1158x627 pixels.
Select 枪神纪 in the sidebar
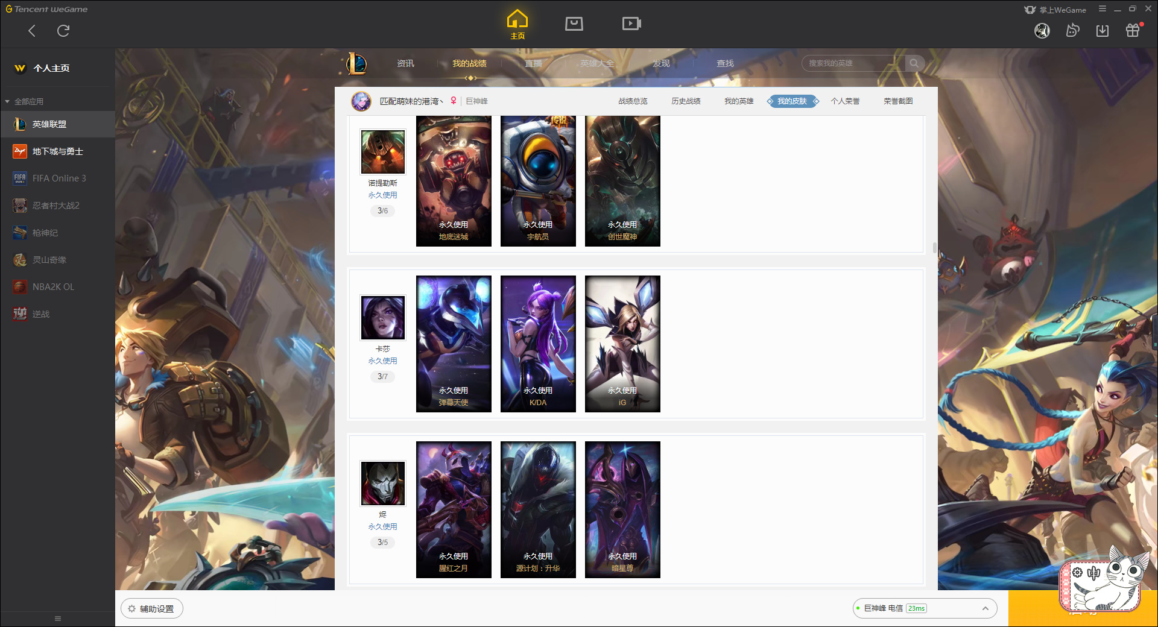coord(57,233)
